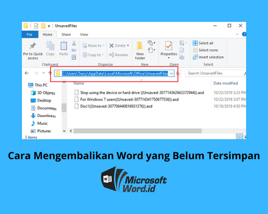Click the Cut scissors icon
This screenshot has height=214, width=268.
[74, 43]
